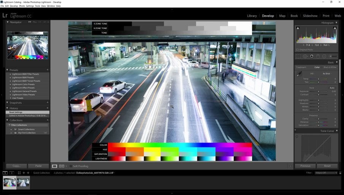Switch to the Library module
Screen dimensions: 344x195
[x=252, y=16]
